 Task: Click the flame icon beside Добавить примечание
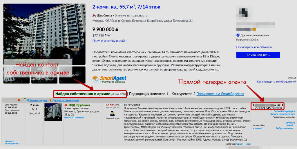click(x=50, y=100)
